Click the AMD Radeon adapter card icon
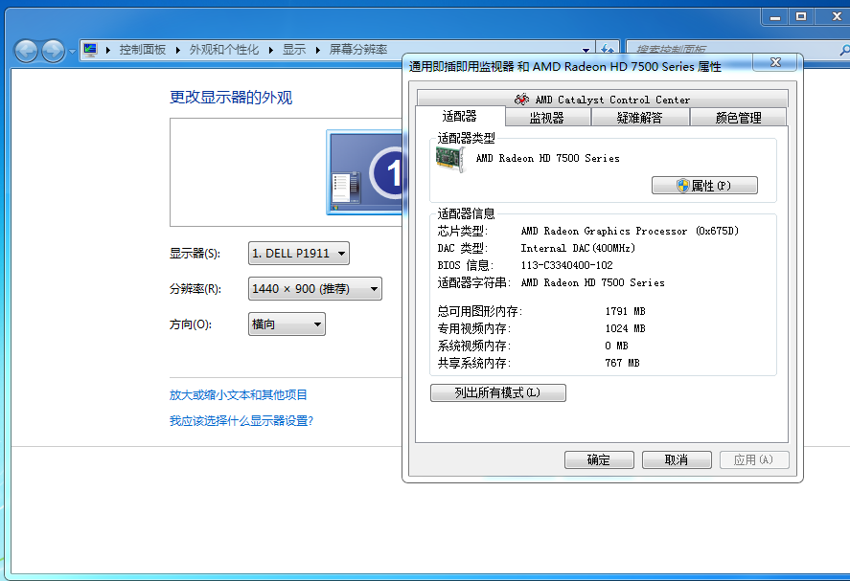This screenshot has width=850, height=581. [x=450, y=159]
